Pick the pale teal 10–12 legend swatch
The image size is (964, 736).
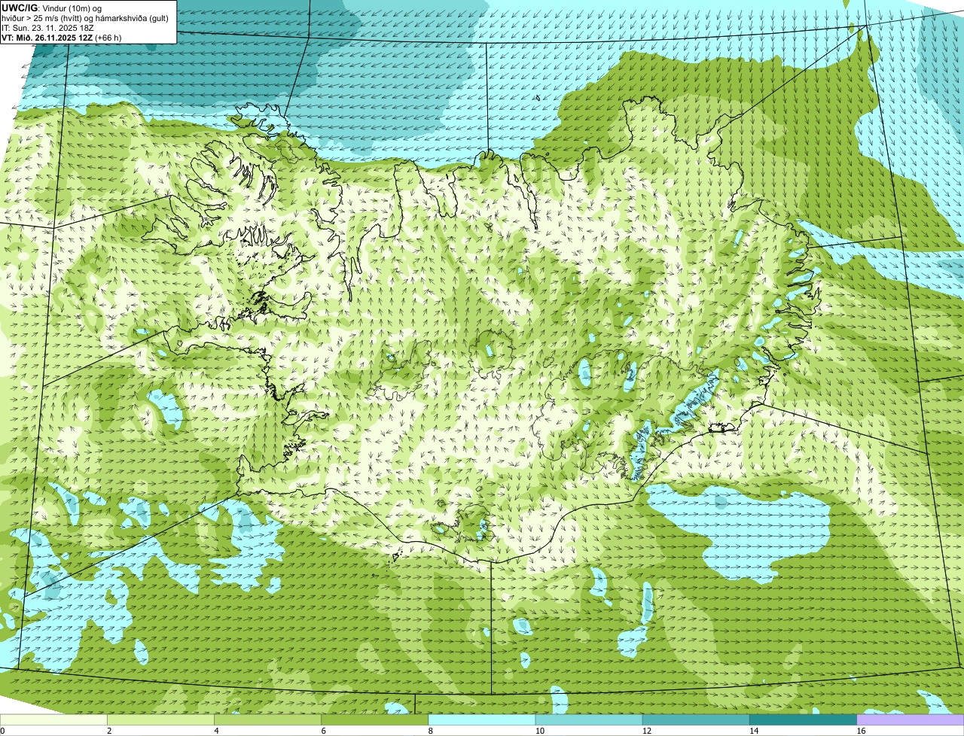pyautogui.click(x=590, y=720)
